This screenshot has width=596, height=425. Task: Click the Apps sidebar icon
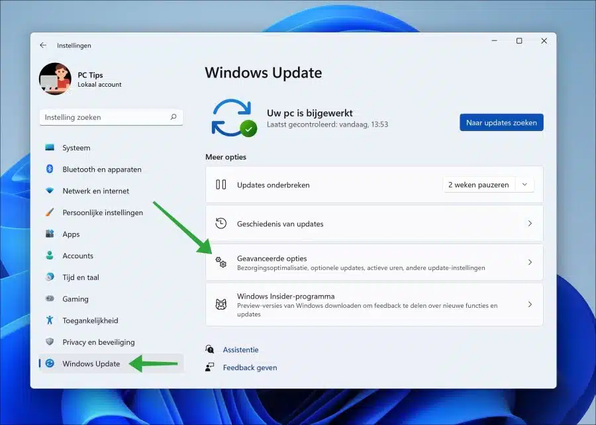pos(50,234)
